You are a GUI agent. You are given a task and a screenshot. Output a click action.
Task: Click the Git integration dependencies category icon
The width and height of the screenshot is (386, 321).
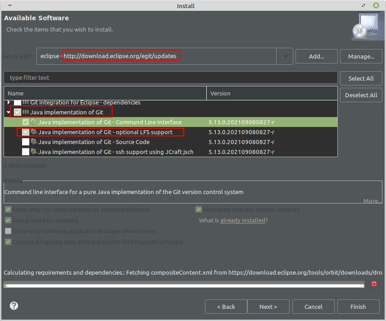(x=26, y=102)
